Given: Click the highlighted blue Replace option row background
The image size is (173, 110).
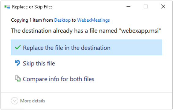Looking at the screenshot, I should [136, 47].
